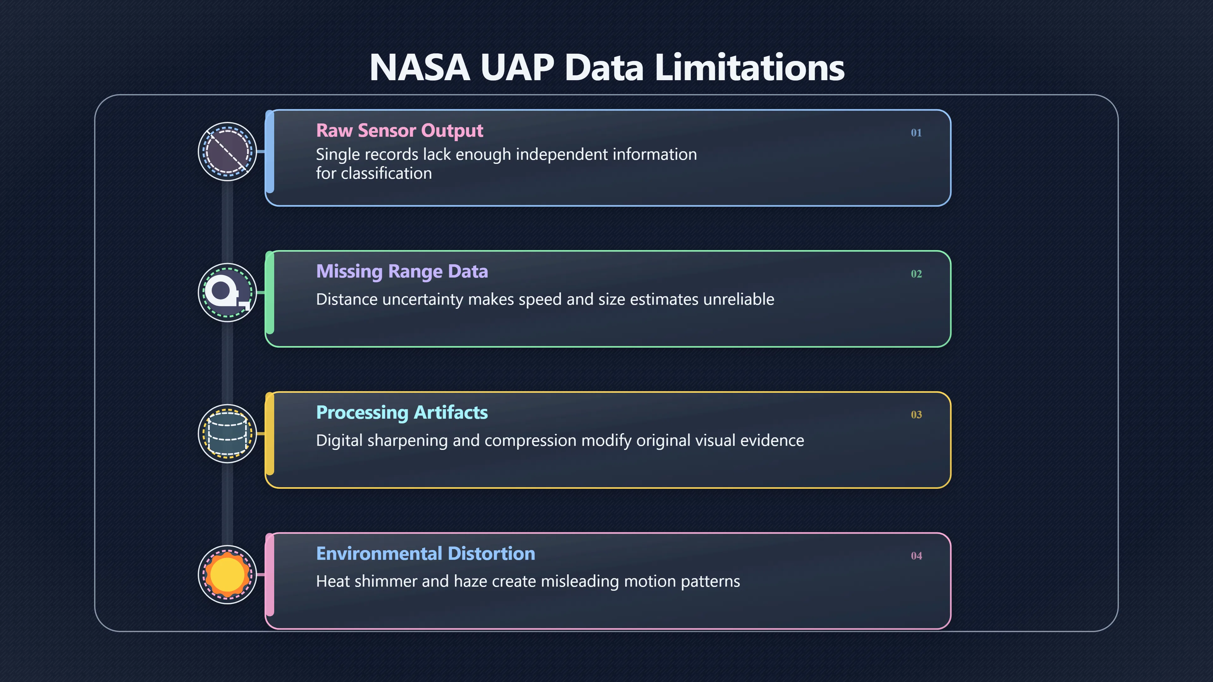This screenshot has height=682, width=1213.
Task: Click the 03 number label
Action: 916,415
